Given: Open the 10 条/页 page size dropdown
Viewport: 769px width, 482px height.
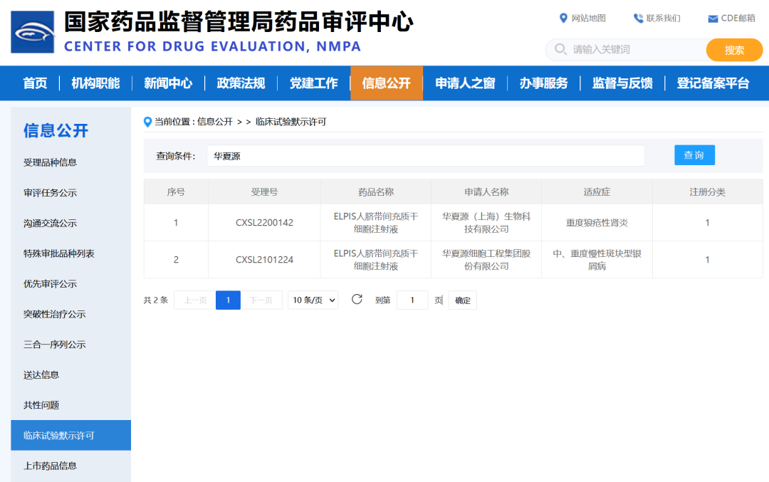Looking at the screenshot, I should click(x=313, y=300).
